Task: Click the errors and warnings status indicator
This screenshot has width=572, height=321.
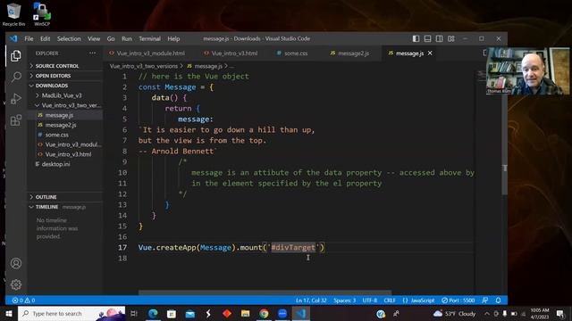Action: (24, 300)
